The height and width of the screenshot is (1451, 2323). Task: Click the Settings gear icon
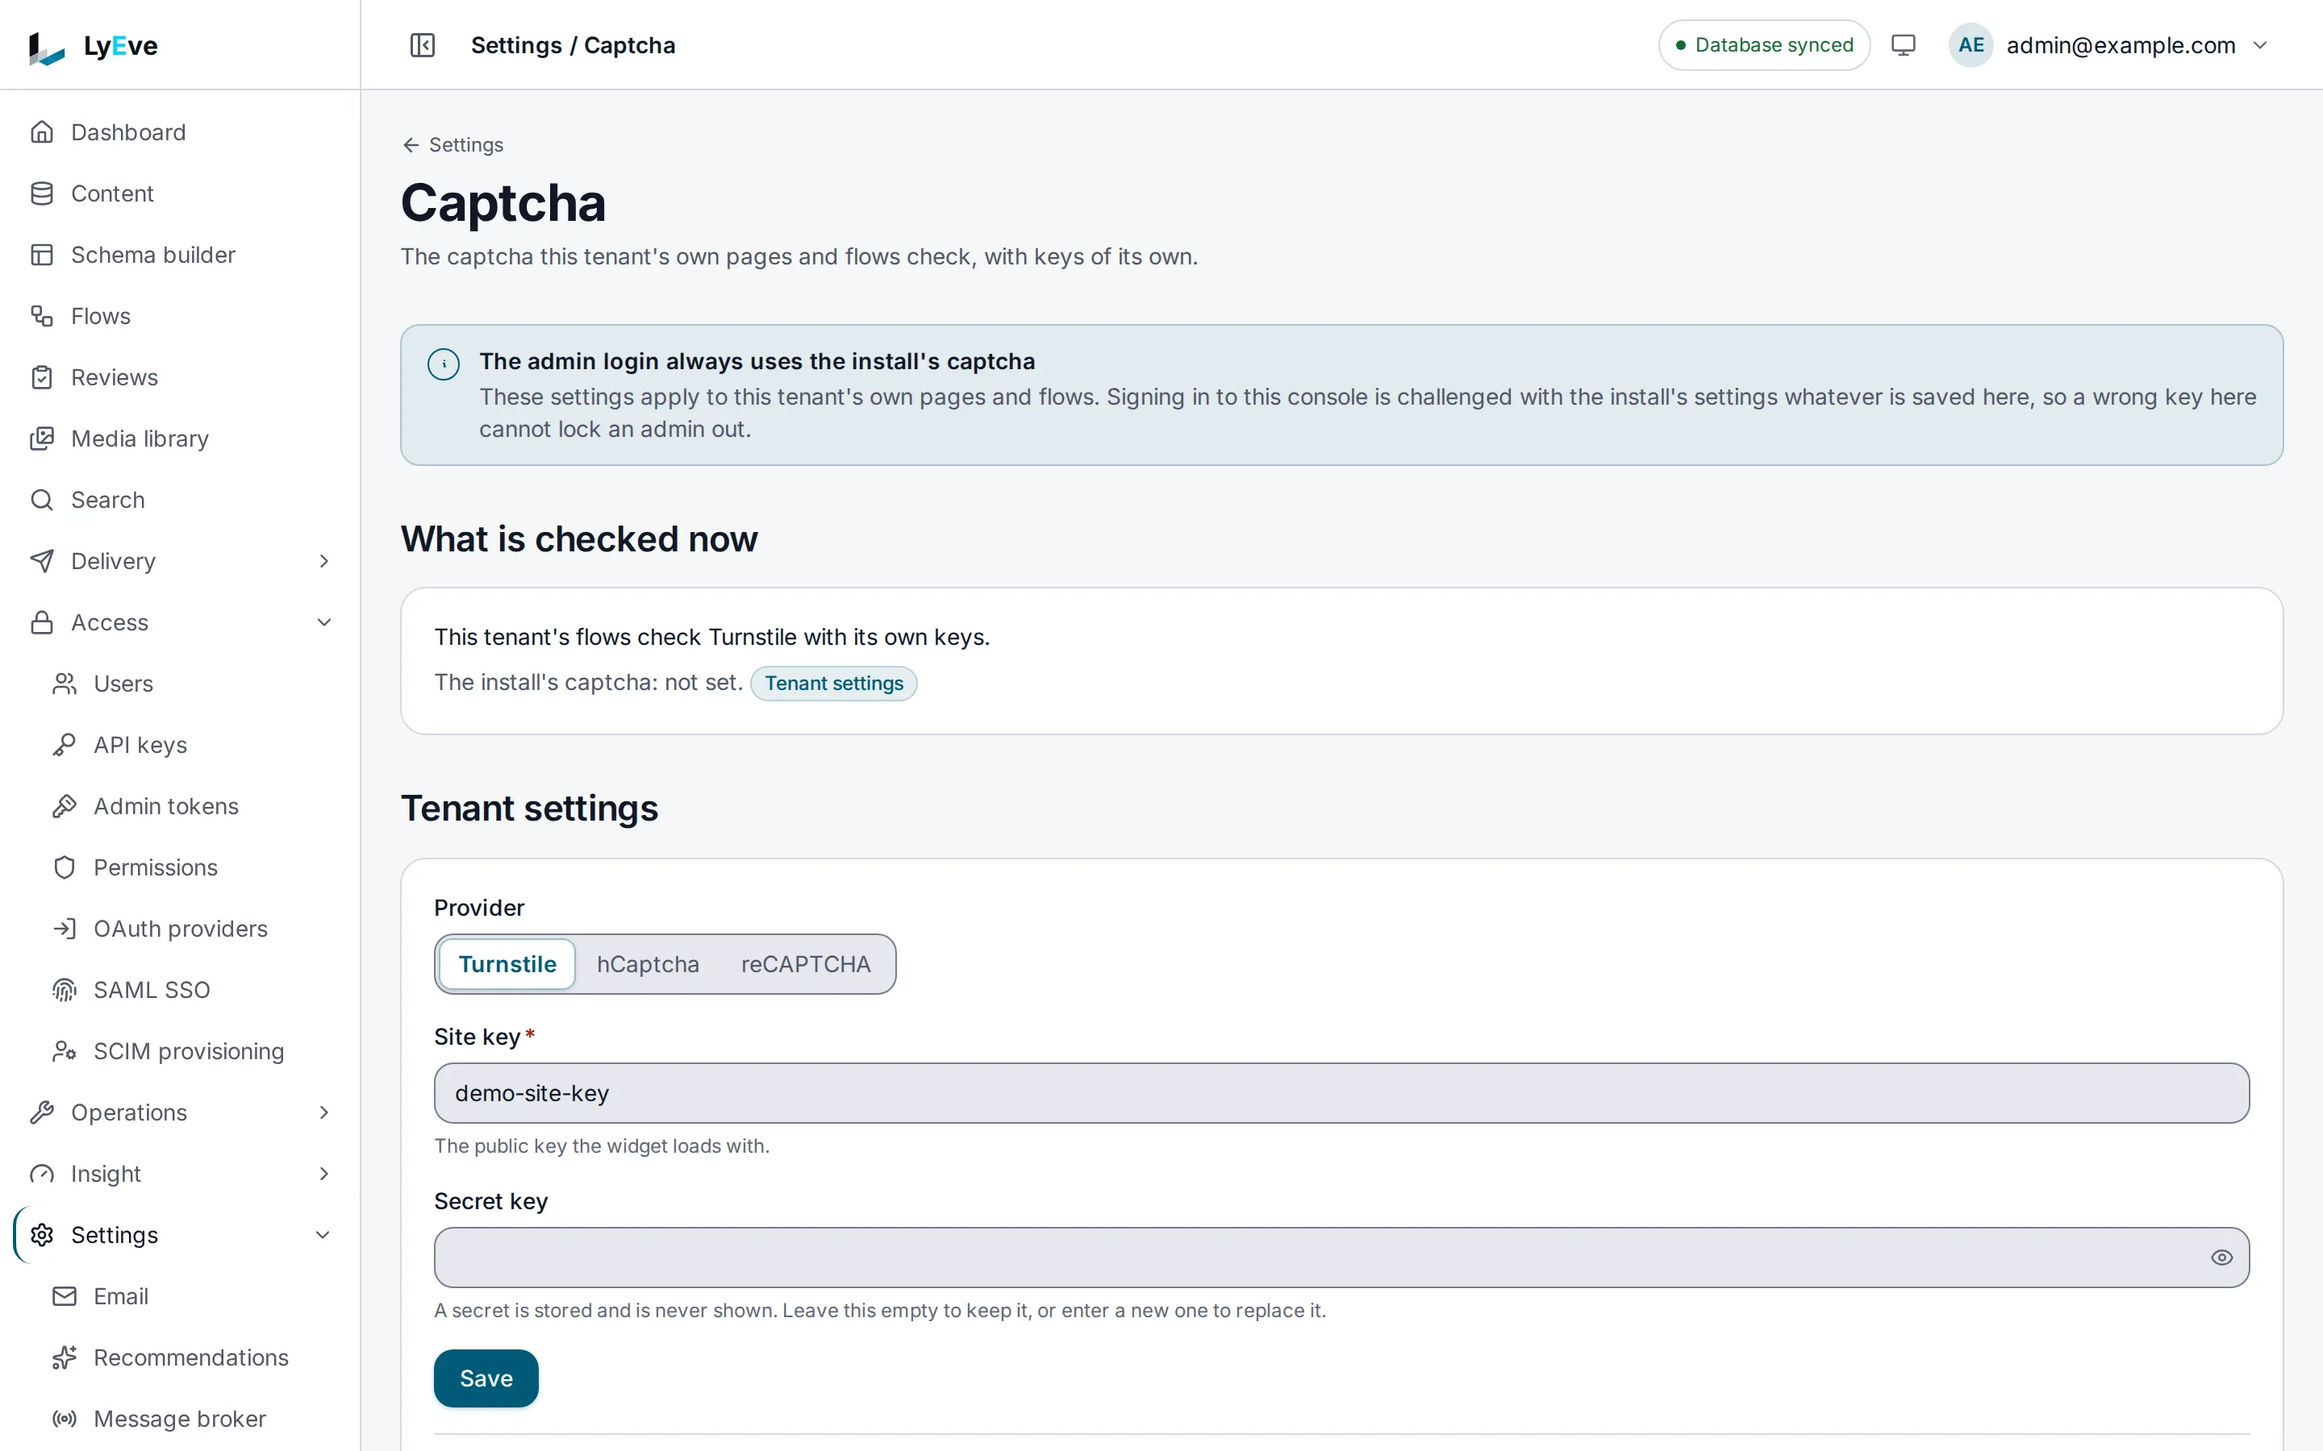(x=41, y=1235)
